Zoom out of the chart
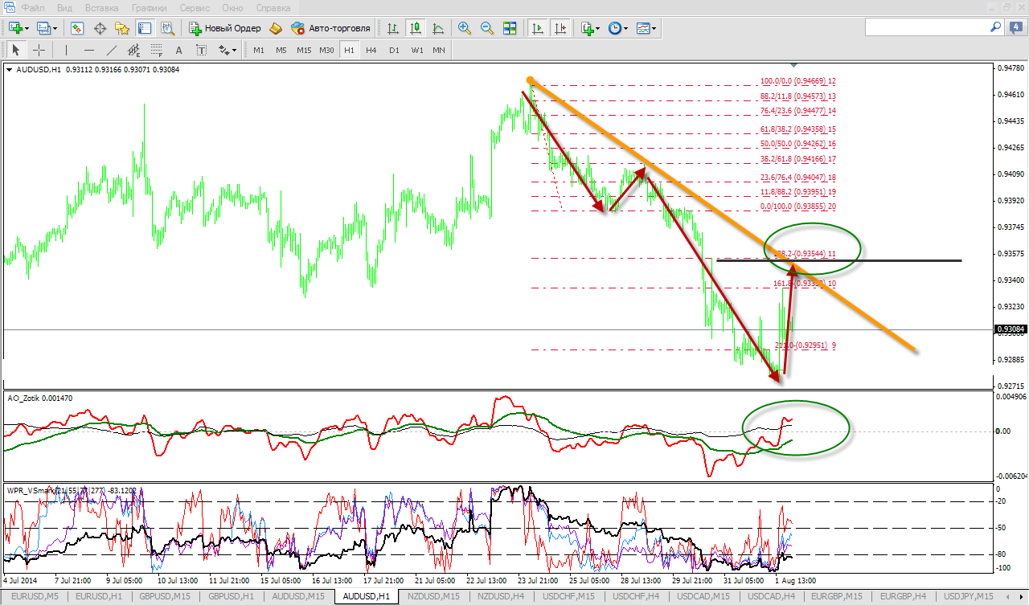This screenshot has height=605, width=1029. pos(487,28)
